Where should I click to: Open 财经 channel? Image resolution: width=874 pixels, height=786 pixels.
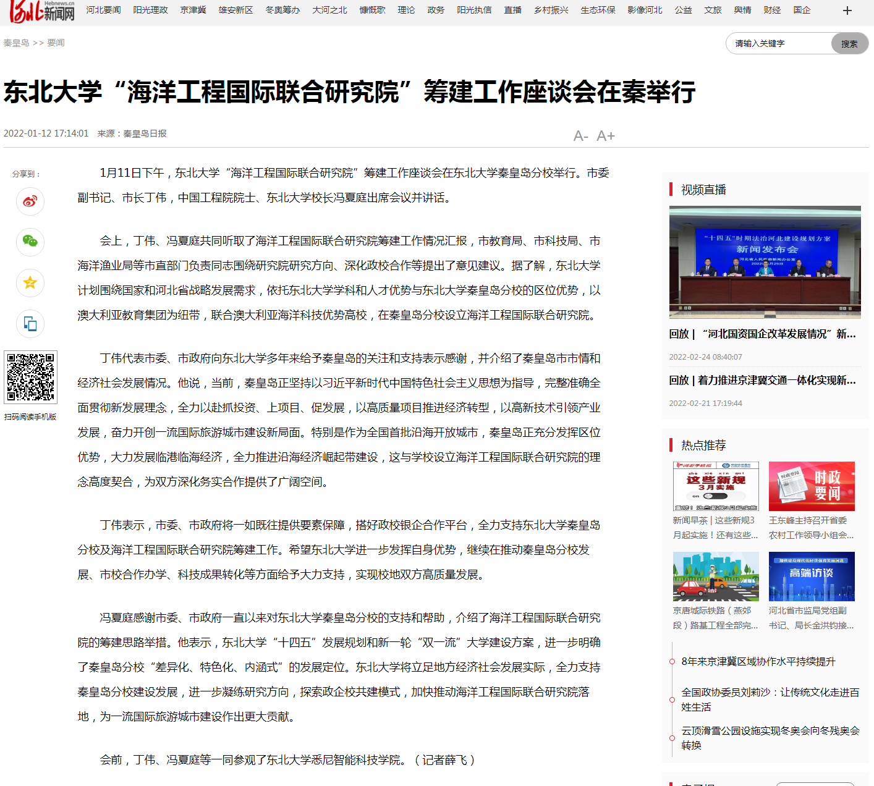pos(773,11)
